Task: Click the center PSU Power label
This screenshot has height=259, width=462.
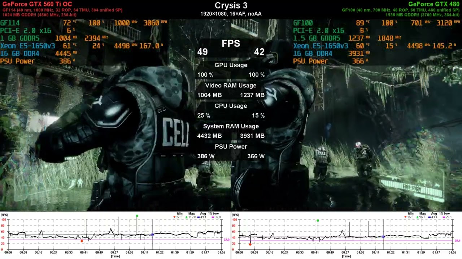Action: tap(231, 147)
